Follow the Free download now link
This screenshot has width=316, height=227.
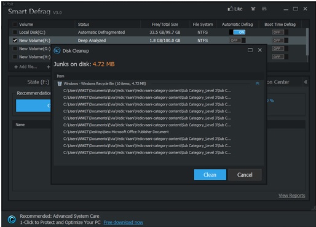tap(124, 222)
